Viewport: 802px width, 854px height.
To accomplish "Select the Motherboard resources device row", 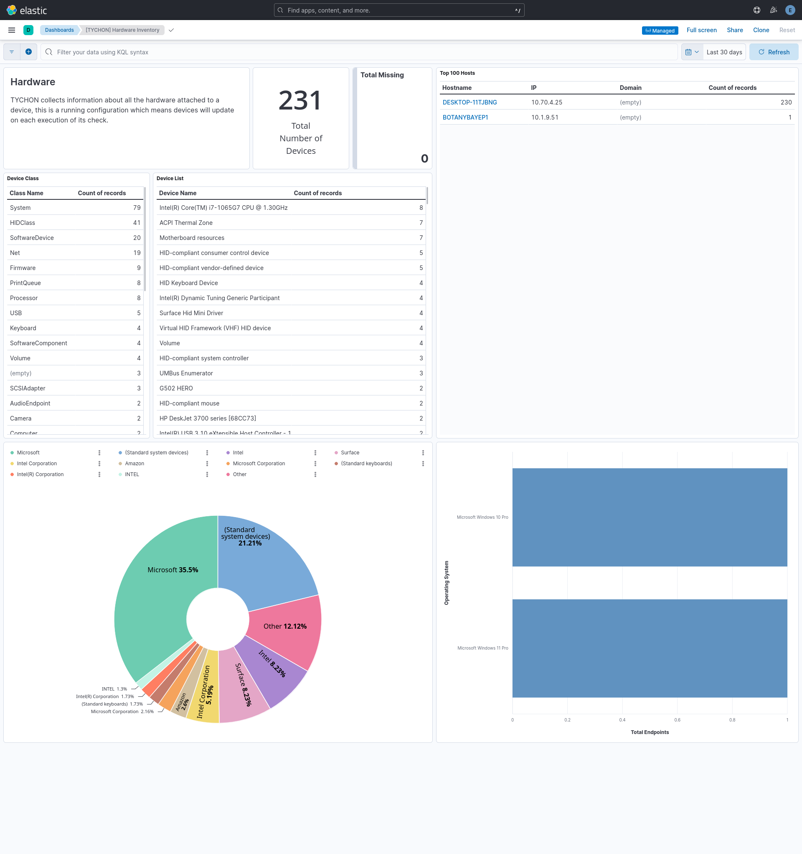I will 291,238.
